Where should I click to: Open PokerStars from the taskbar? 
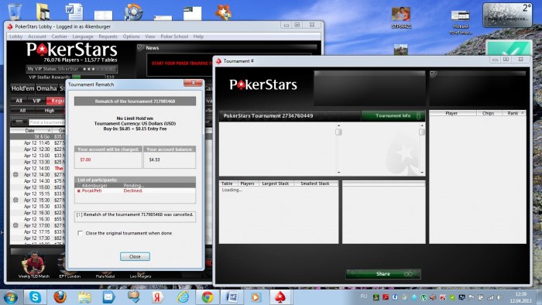[280, 297]
